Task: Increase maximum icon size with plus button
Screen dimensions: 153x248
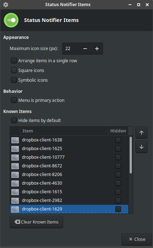Action: (97, 49)
